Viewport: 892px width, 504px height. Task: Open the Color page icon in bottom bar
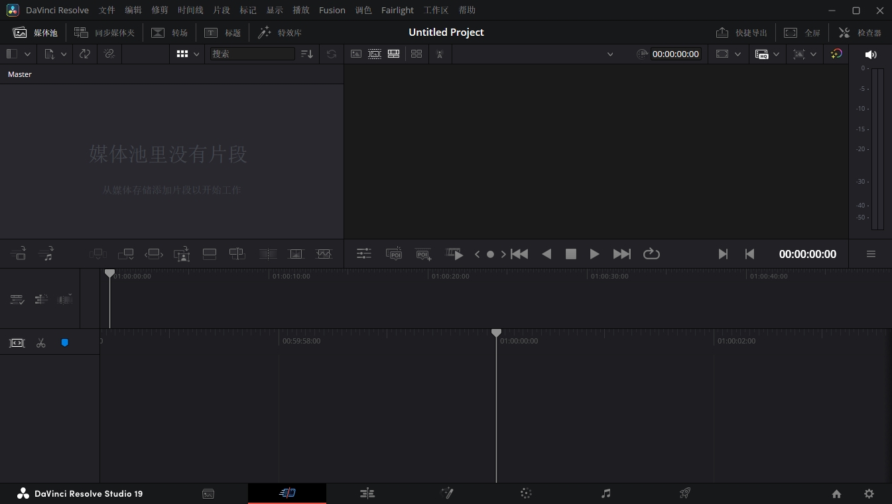526,493
